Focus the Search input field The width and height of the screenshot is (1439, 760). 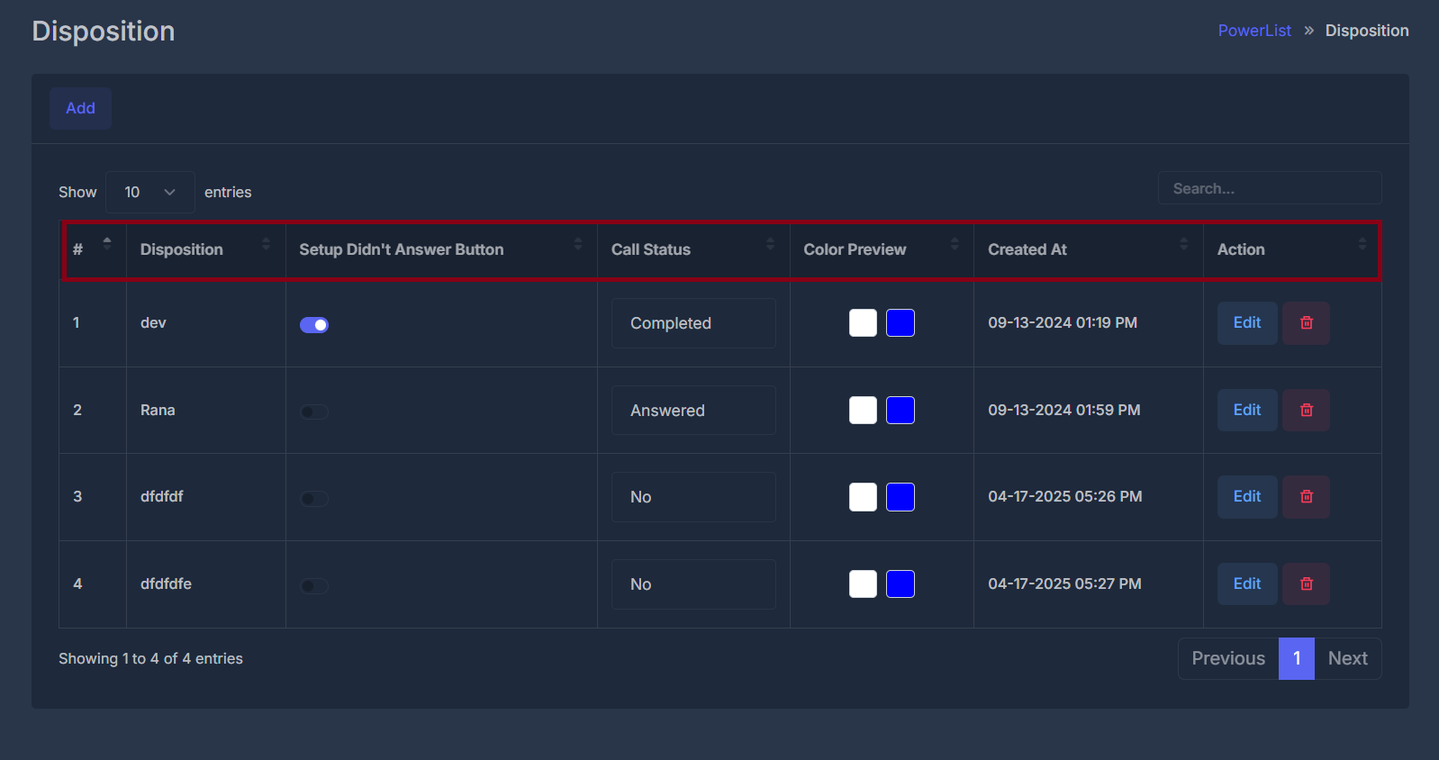pos(1270,188)
